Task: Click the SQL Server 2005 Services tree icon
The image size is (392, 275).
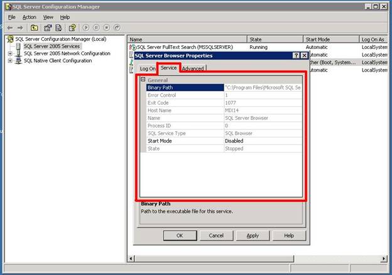Action: [18, 46]
